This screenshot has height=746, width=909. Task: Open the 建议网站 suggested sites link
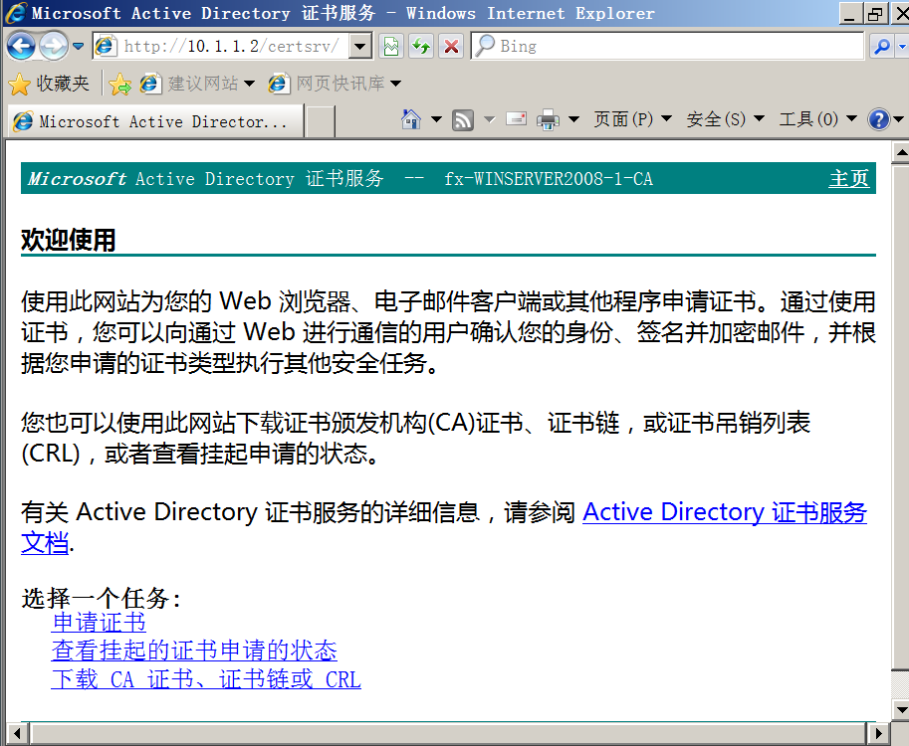(197, 84)
